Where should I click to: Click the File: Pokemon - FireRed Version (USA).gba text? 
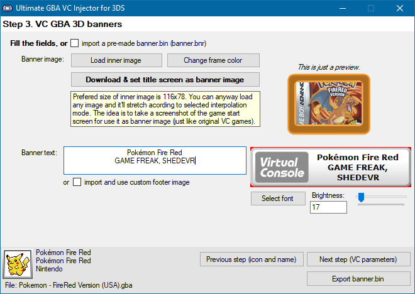69,285
